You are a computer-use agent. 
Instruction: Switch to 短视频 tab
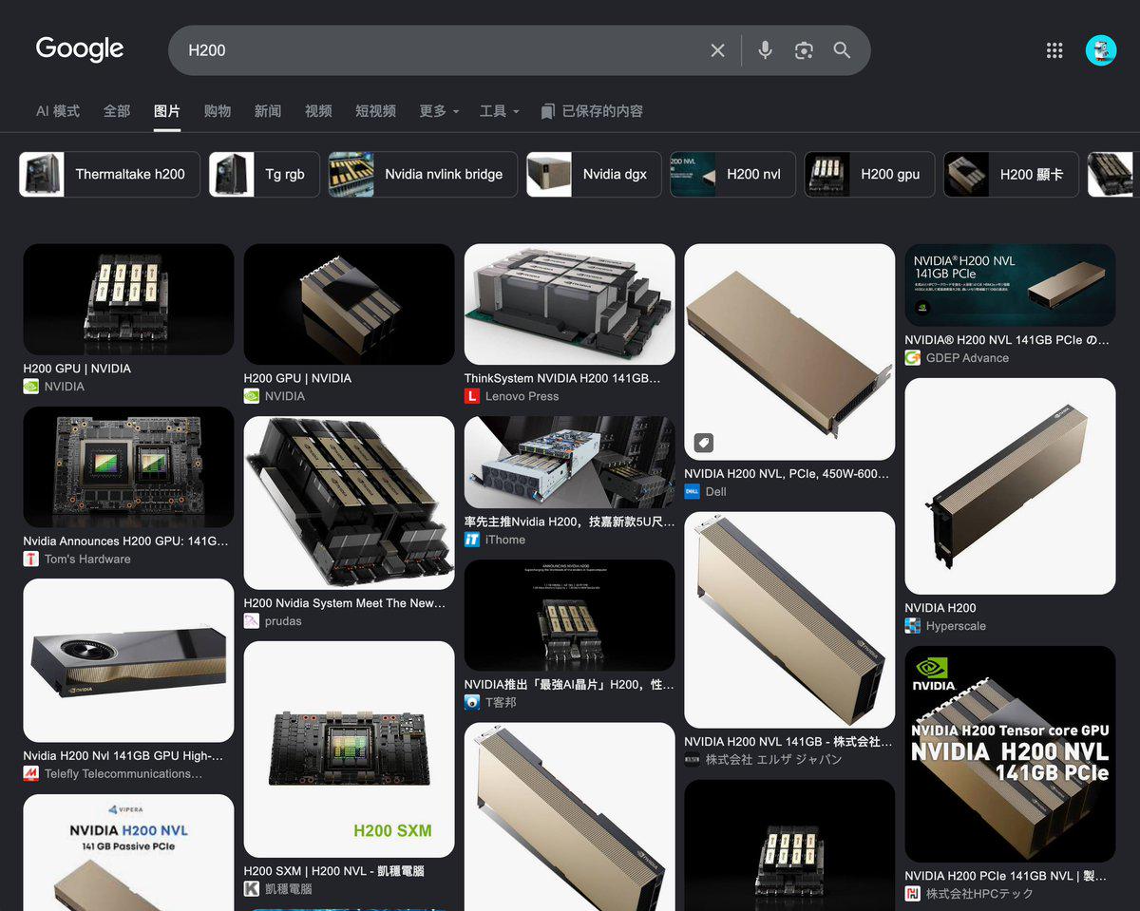pos(375,111)
